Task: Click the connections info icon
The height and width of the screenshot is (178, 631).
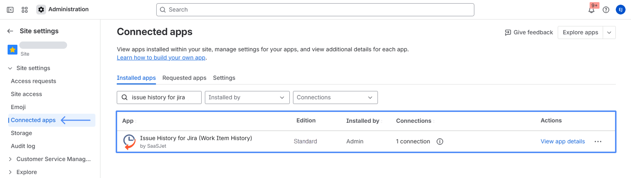Action: (x=440, y=142)
